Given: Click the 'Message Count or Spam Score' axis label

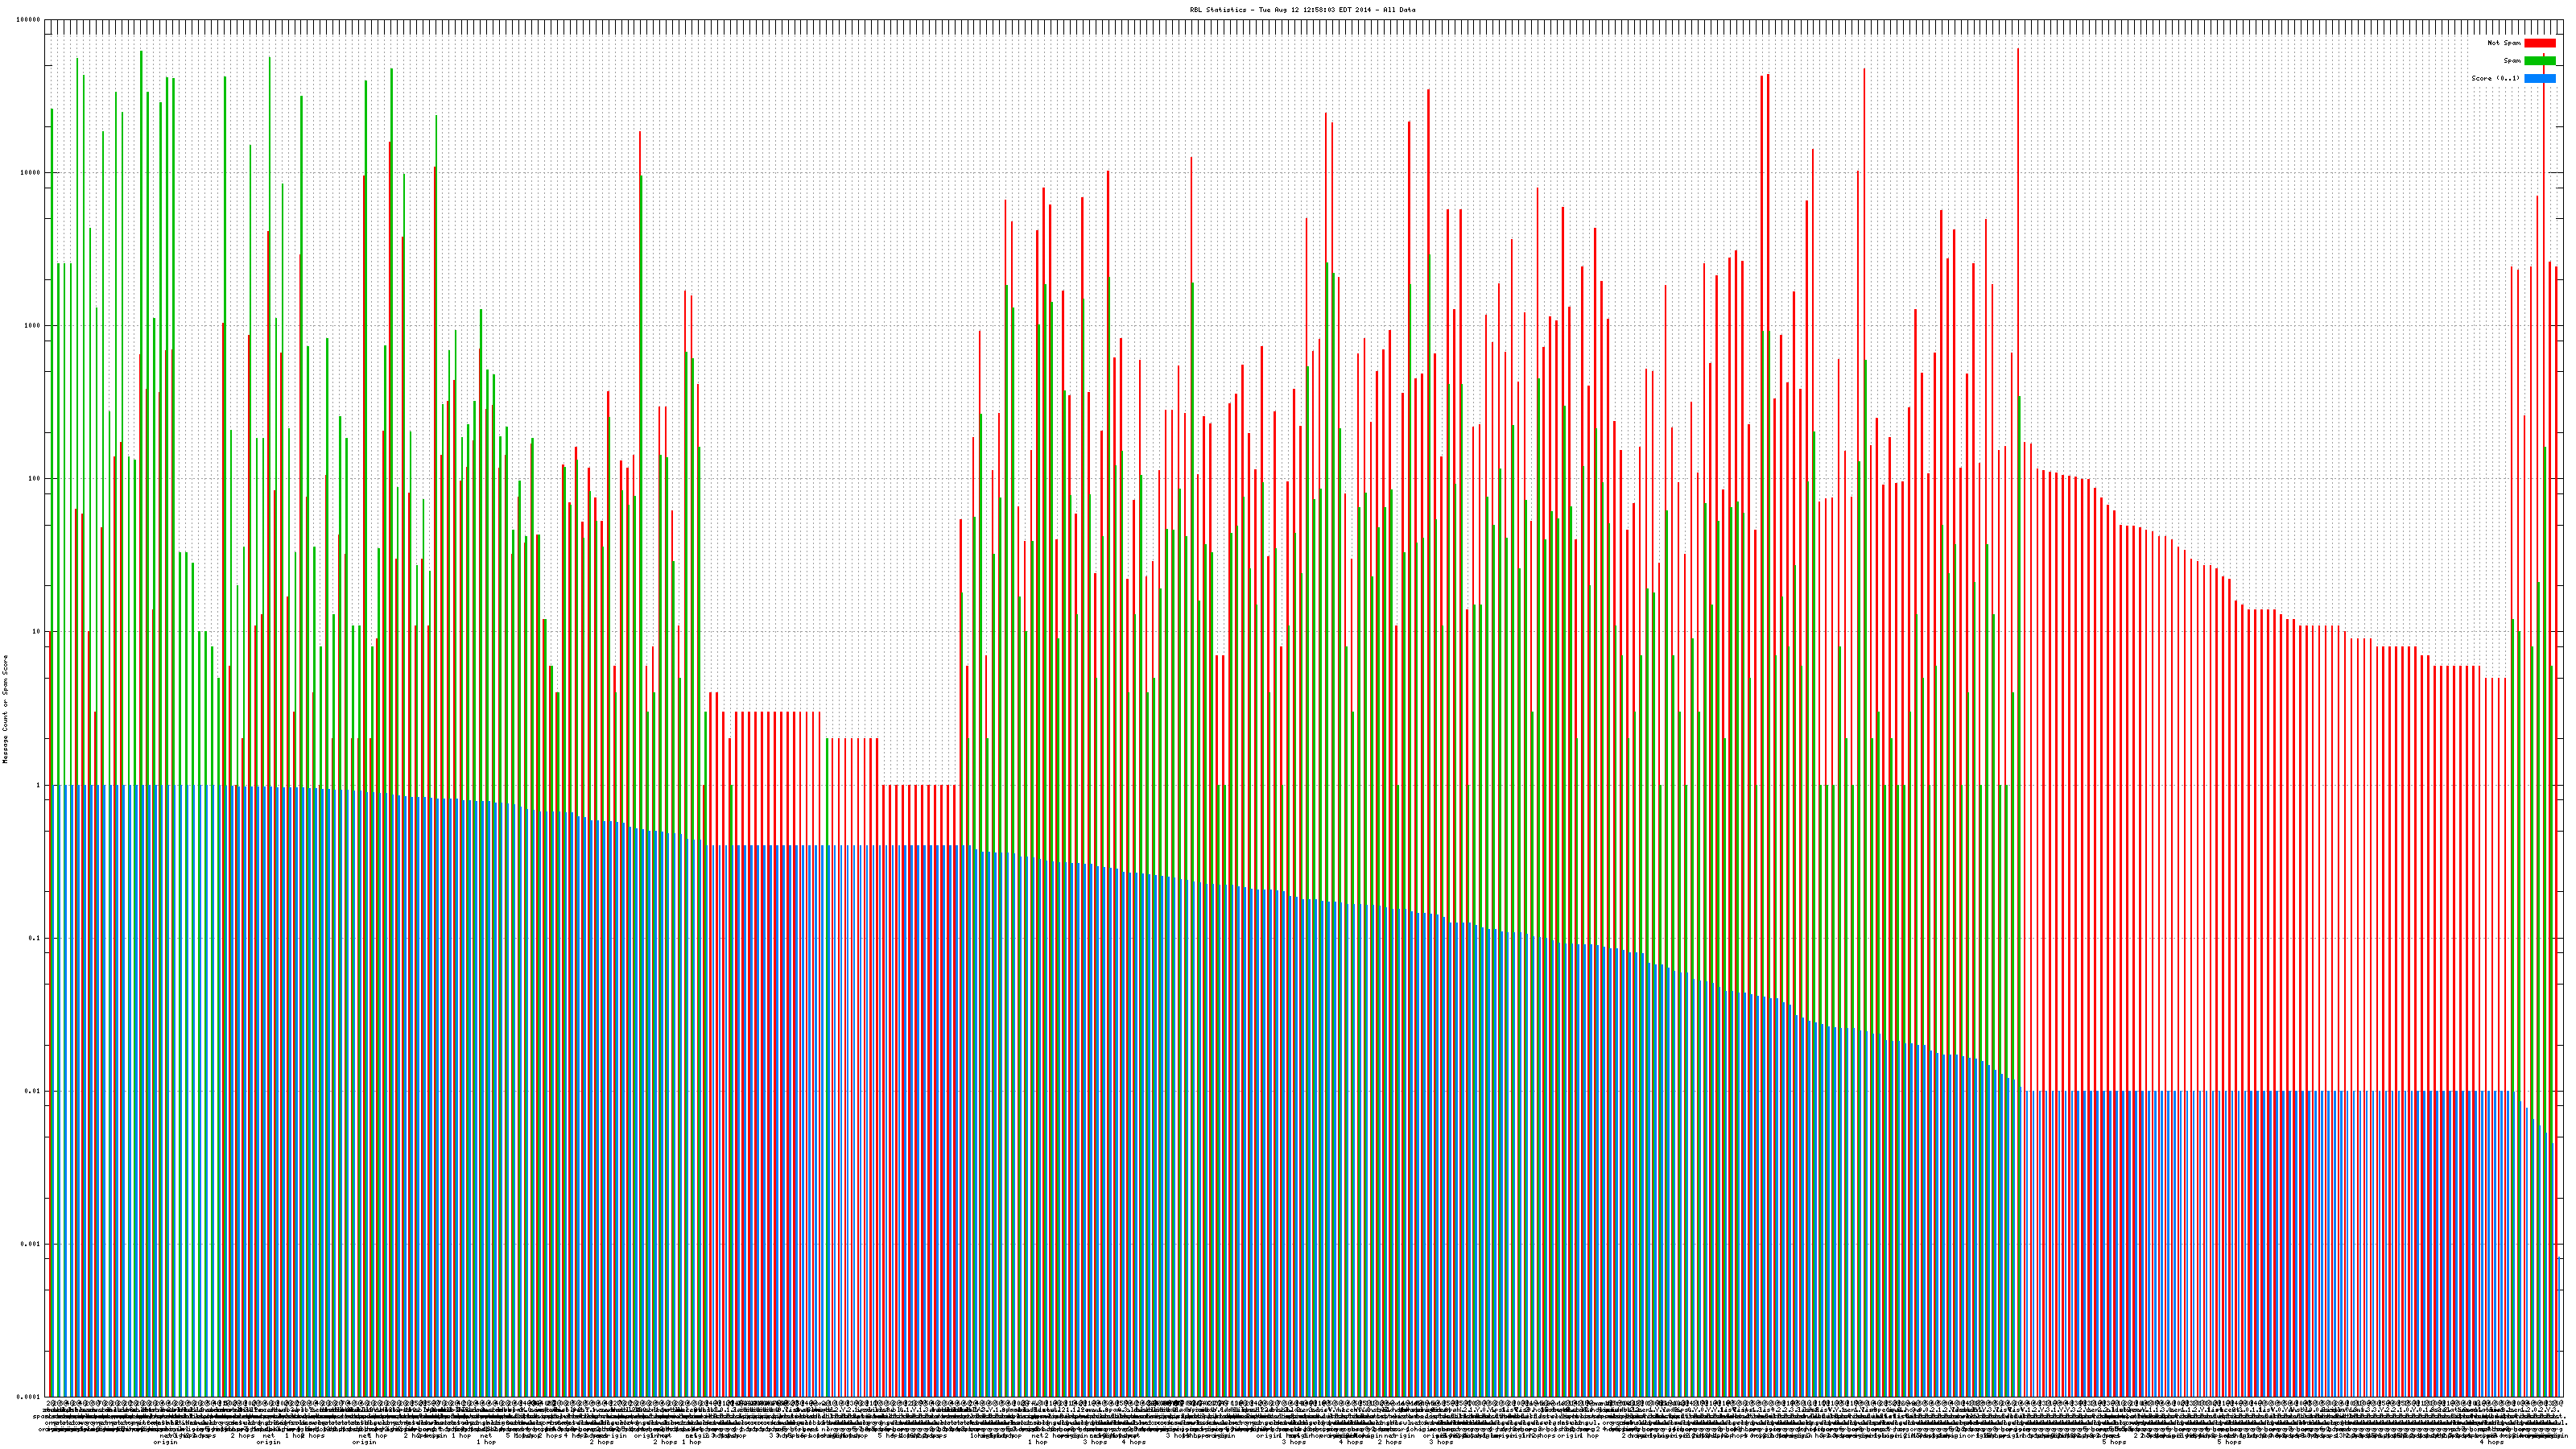Looking at the screenshot, I should (x=5, y=708).
